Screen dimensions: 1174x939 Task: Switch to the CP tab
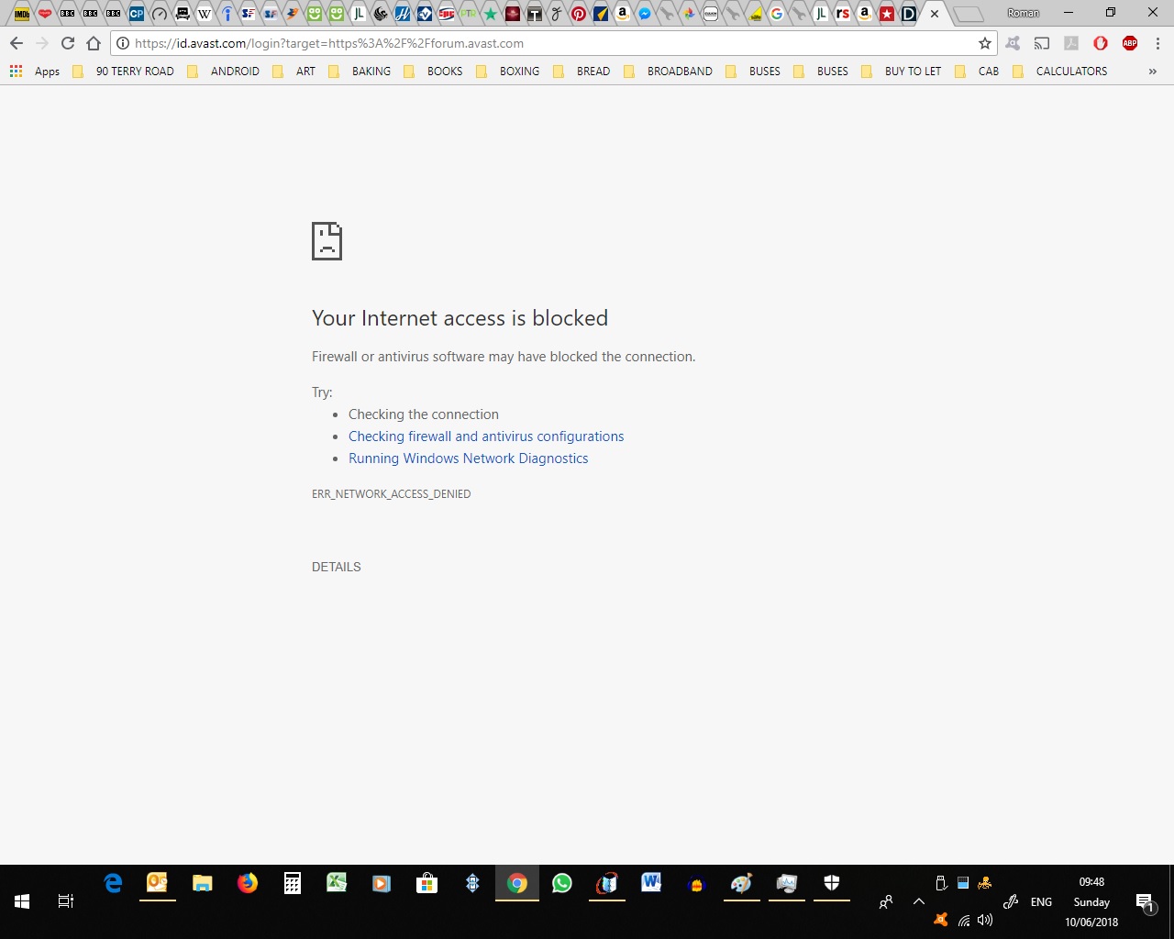137,14
